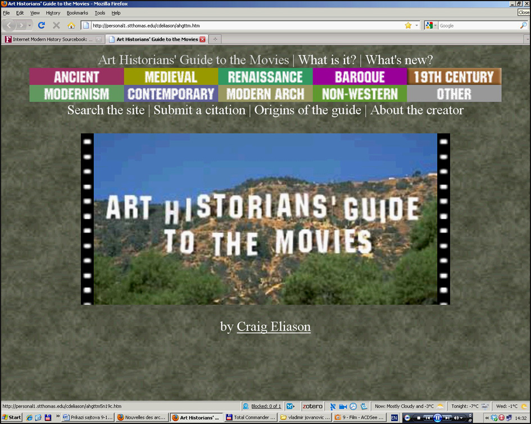Open the Bookmarks menu

pos(77,12)
